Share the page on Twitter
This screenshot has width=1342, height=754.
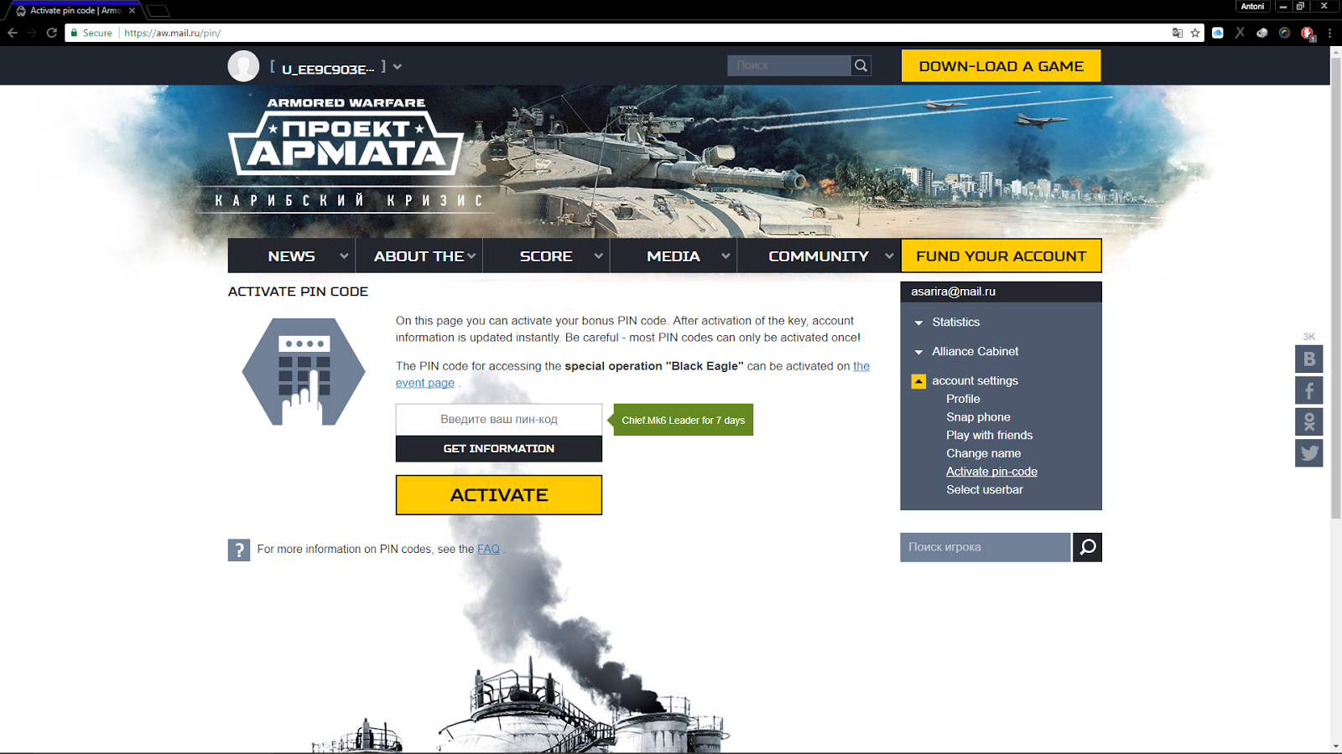pyautogui.click(x=1309, y=453)
